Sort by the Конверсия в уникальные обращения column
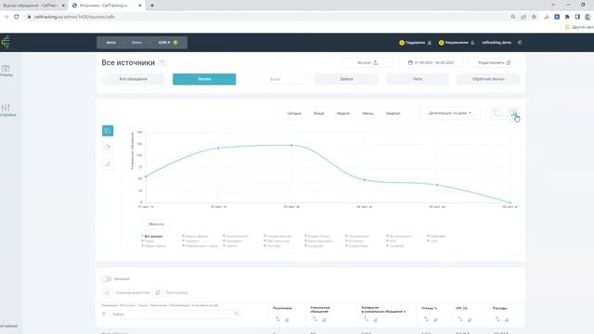The height and width of the screenshot is (334, 594). pyautogui.click(x=366, y=319)
